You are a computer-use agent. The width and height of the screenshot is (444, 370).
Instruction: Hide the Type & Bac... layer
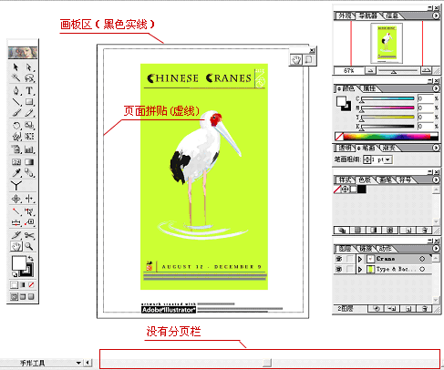click(x=338, y=269)
